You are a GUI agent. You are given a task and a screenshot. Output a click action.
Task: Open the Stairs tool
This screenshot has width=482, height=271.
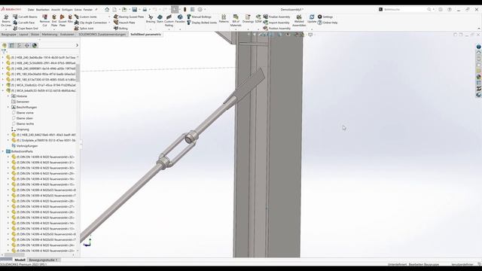tap(160, 19)
